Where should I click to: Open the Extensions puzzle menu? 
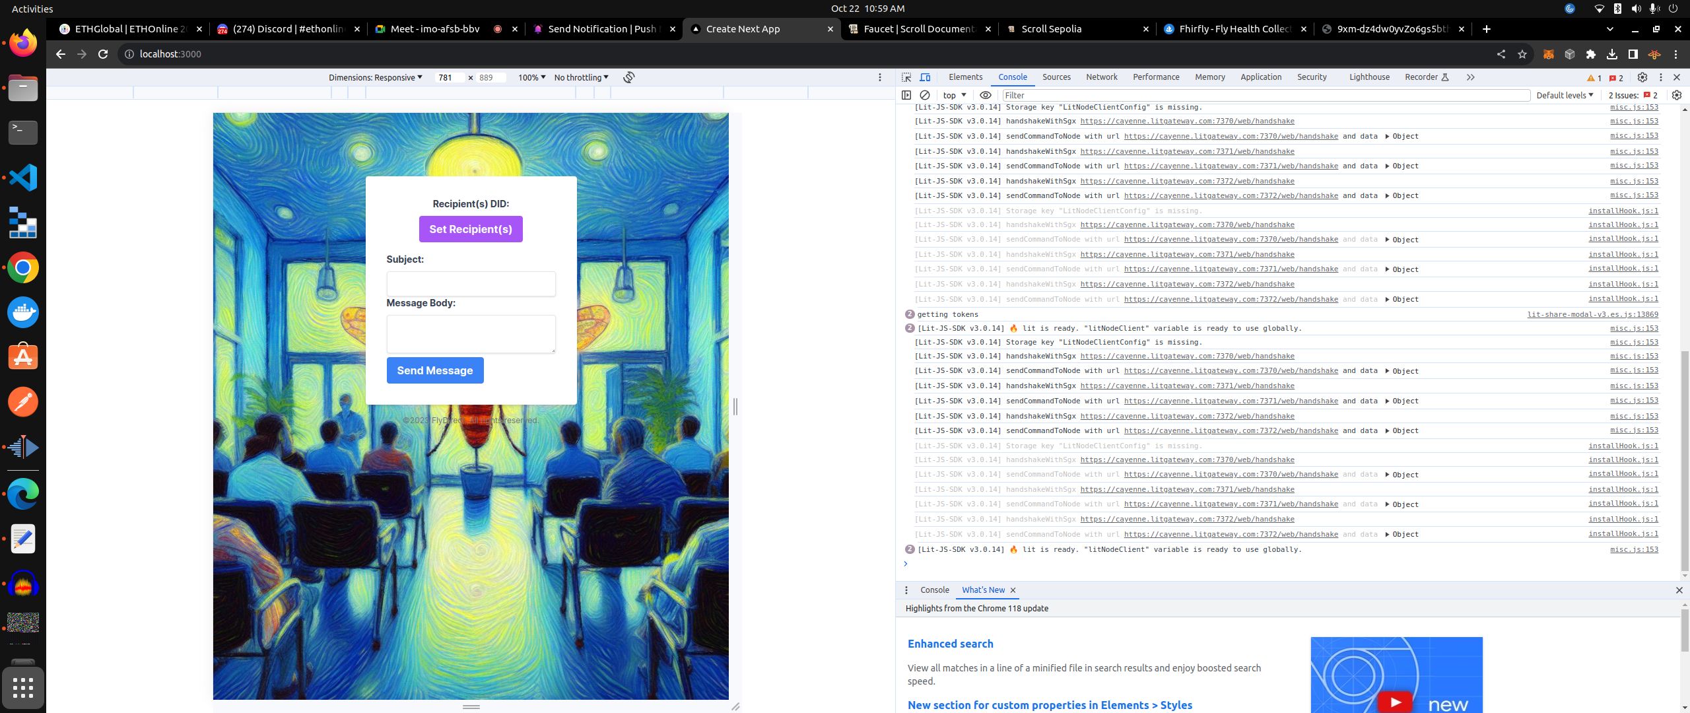[1590, 54]
